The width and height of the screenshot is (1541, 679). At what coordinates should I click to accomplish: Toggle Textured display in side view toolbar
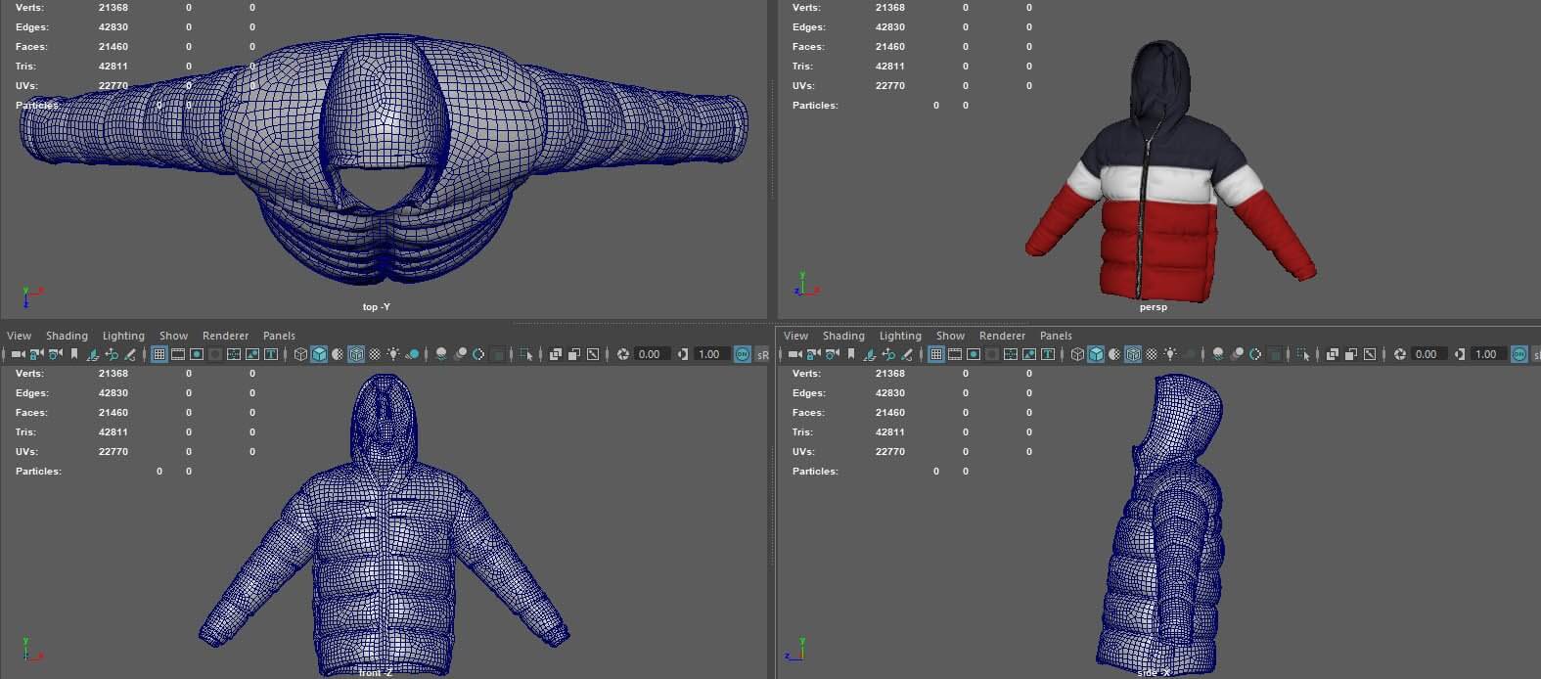click(1152, 354)
